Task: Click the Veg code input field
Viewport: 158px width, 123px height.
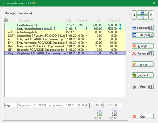Action: (x=10, y=105)
